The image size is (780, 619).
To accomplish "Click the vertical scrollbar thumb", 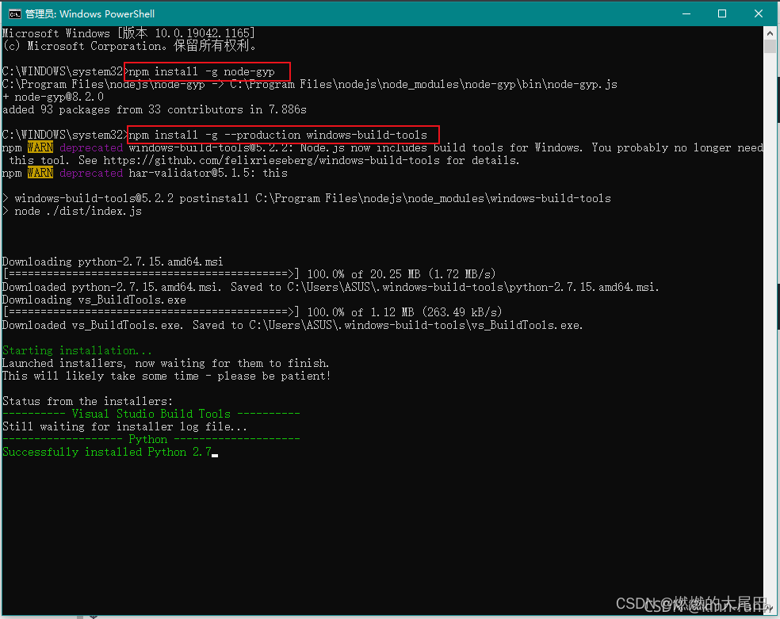I will [770, 46].
